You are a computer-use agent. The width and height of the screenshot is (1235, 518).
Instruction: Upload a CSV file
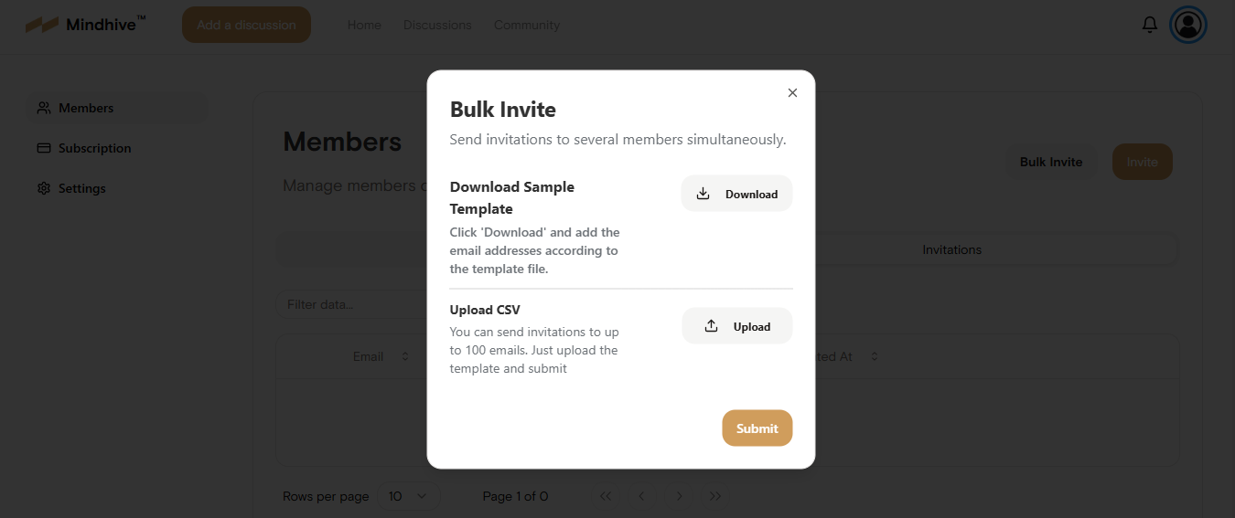(736, 326)
